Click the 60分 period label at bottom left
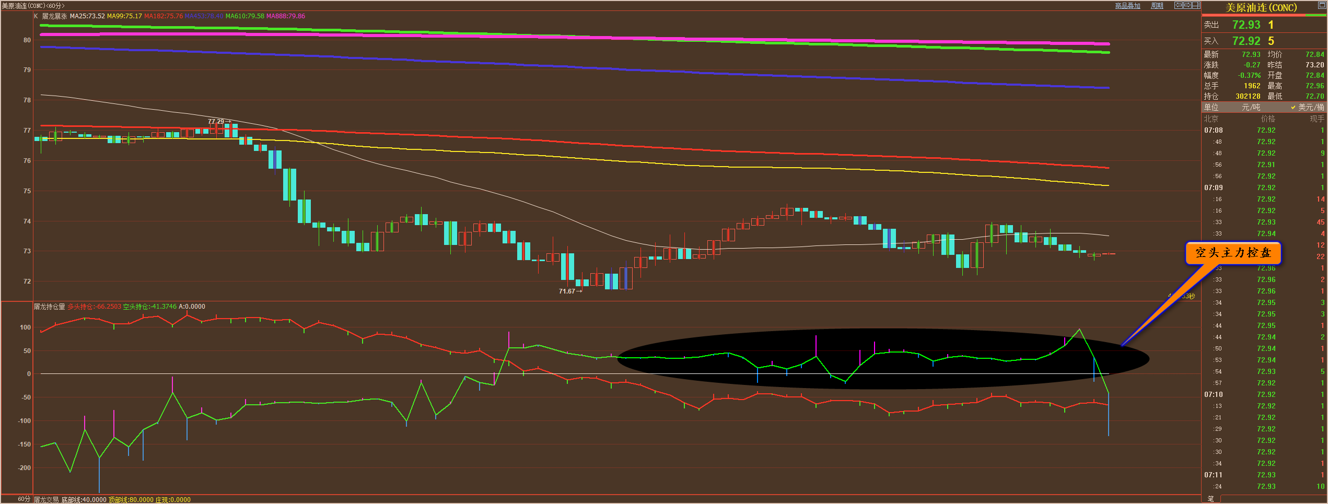The height and width of the screenshot is (504, 1328). tap(24, 499)
